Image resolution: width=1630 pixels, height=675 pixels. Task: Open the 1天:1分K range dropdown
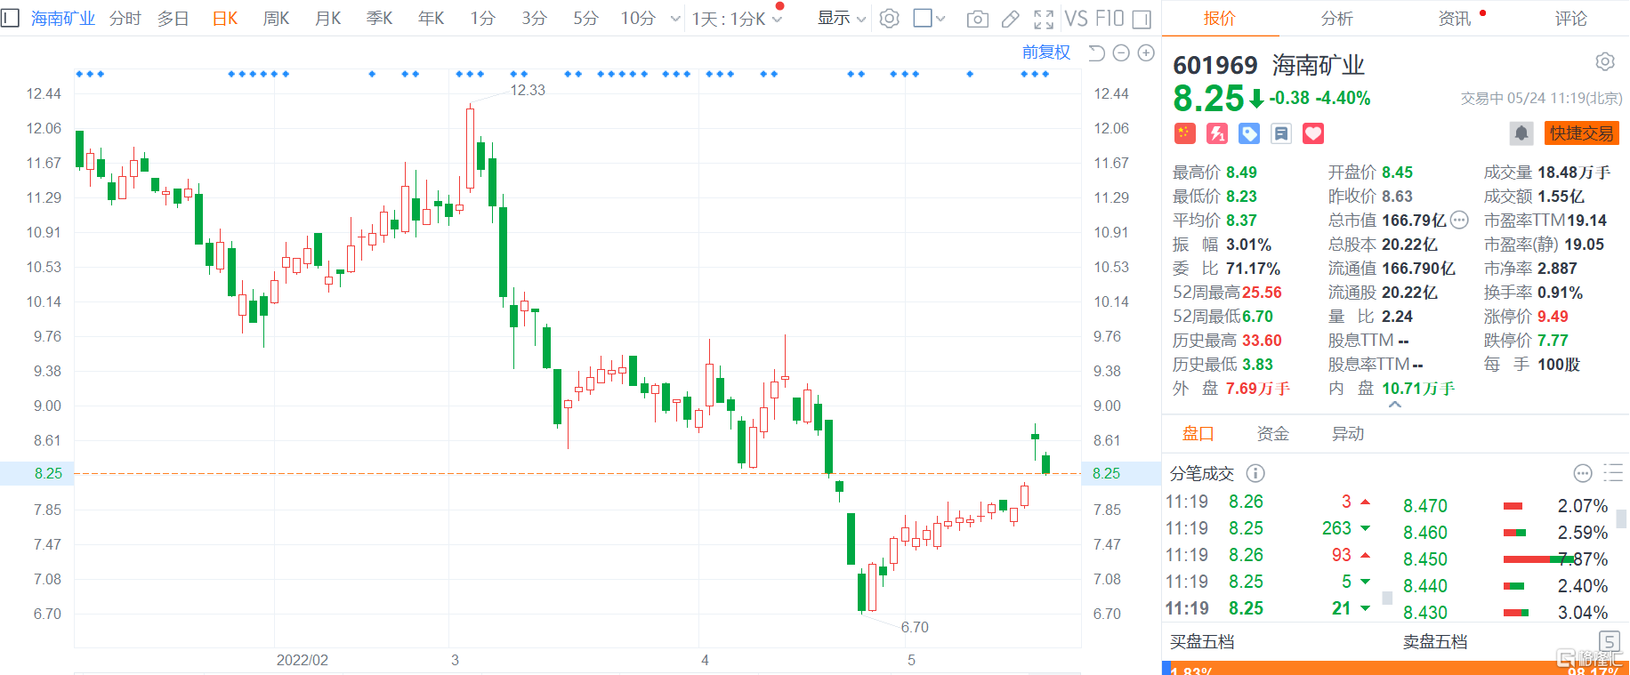tap(738, 19)
